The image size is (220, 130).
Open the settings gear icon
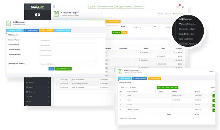tap(183, 7)
